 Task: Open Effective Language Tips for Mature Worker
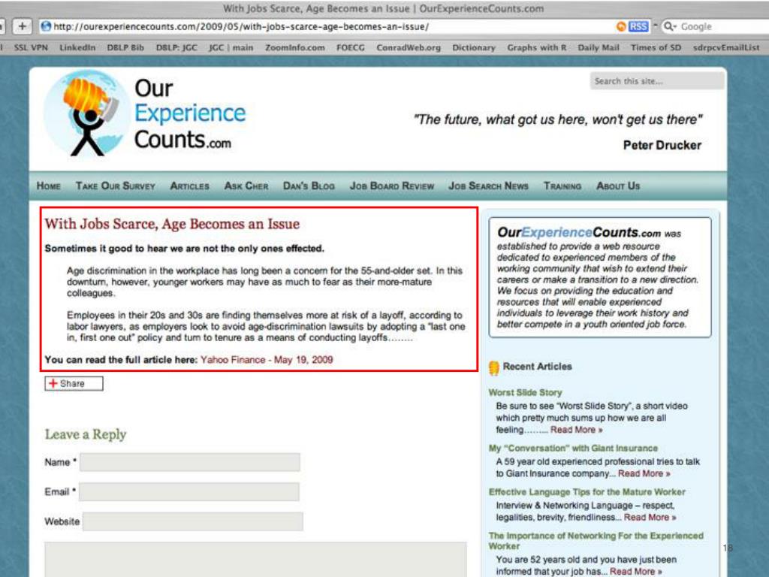pyautogui.click(x=587, y=491)
